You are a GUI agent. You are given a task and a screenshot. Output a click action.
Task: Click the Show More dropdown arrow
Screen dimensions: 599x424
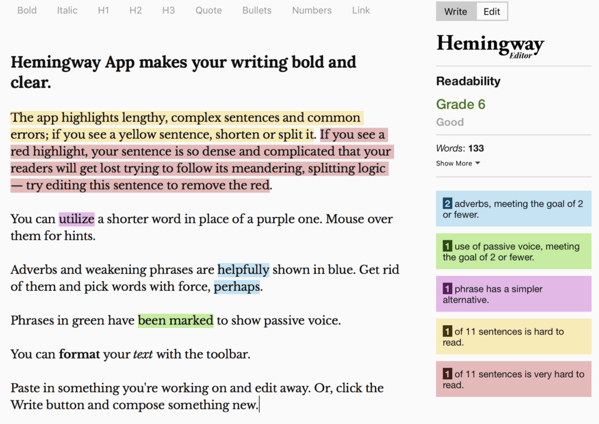coord(477,163)
